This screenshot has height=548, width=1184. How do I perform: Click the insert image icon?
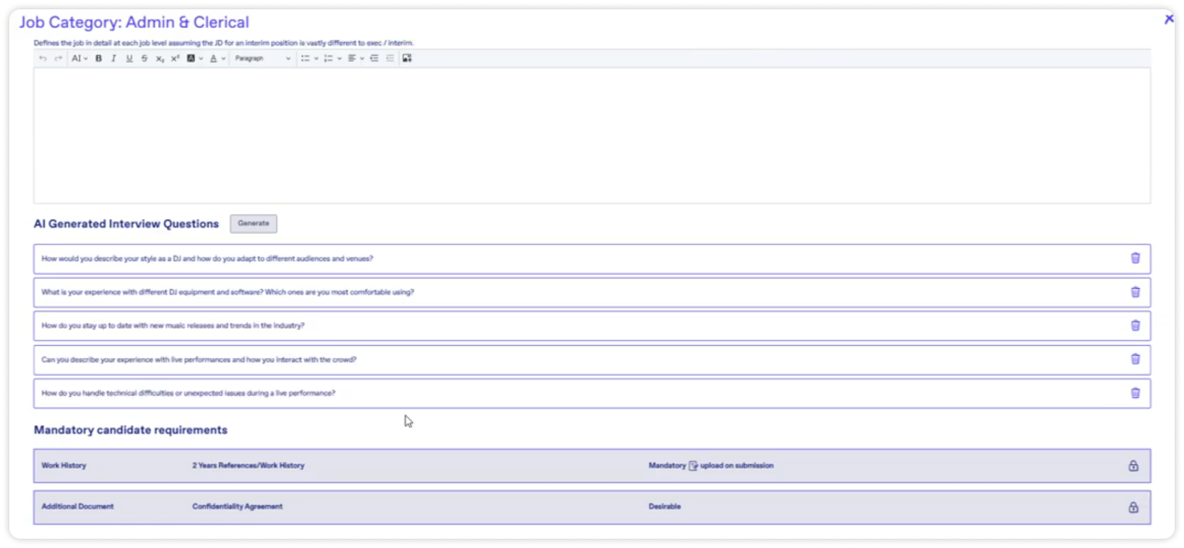[x=407, y=58]
